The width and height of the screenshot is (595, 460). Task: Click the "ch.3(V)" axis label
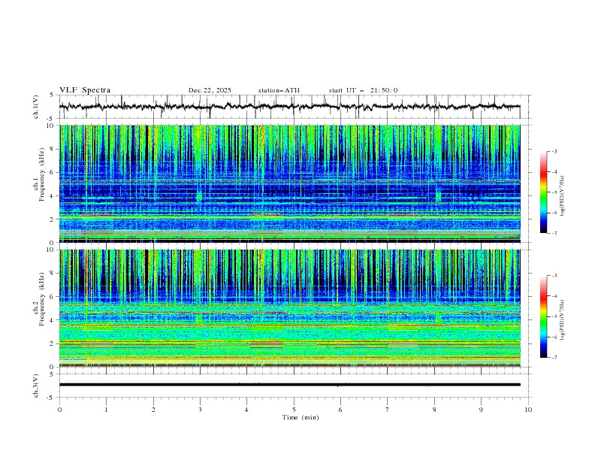pos(36,385)
